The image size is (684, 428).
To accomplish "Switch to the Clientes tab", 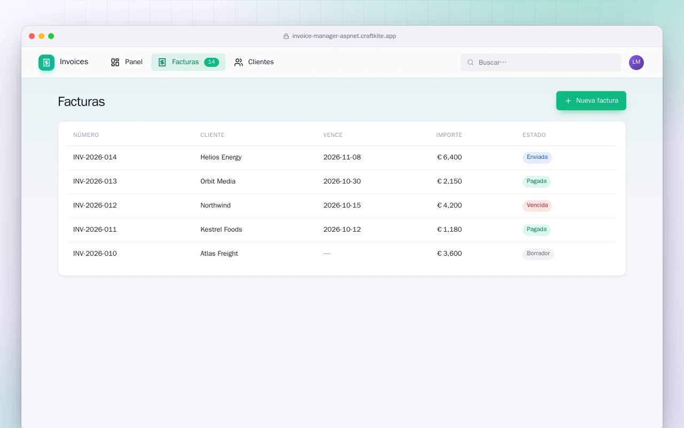I will click(254, 62).
